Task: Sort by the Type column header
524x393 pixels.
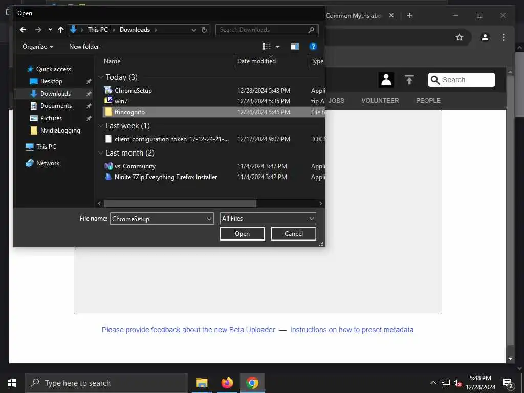Action: 317,61
